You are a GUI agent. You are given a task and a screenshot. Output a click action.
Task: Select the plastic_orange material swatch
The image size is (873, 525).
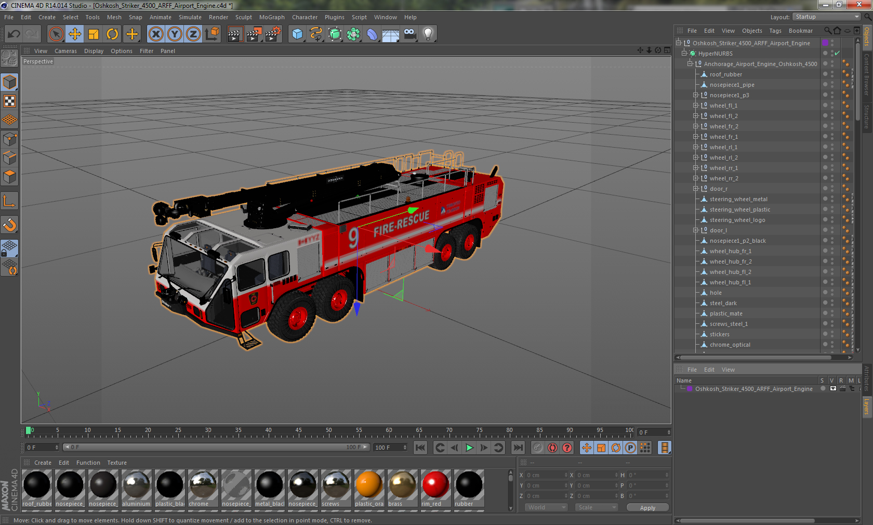click(369, 488)
